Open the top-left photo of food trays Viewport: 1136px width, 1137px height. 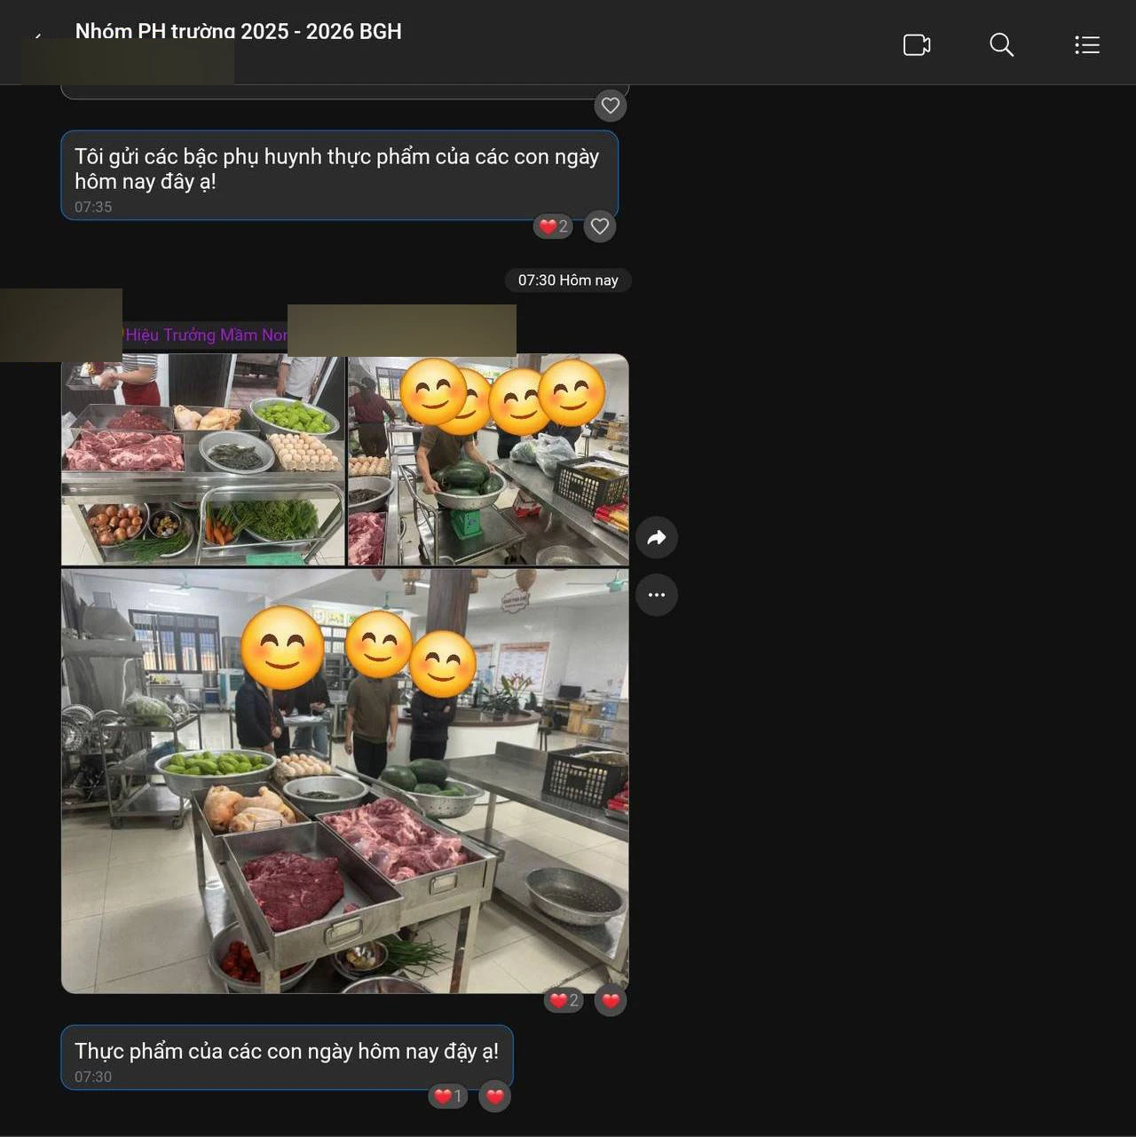202,460
